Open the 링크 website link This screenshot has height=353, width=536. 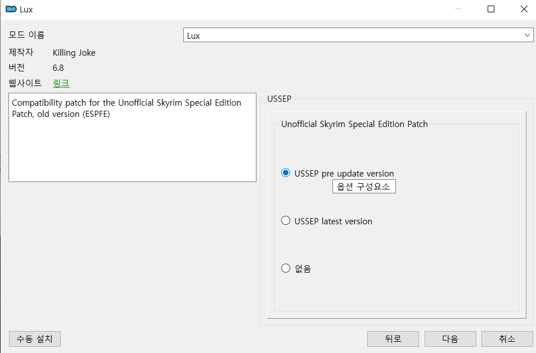pyautogui.click(x=61, y=83)
